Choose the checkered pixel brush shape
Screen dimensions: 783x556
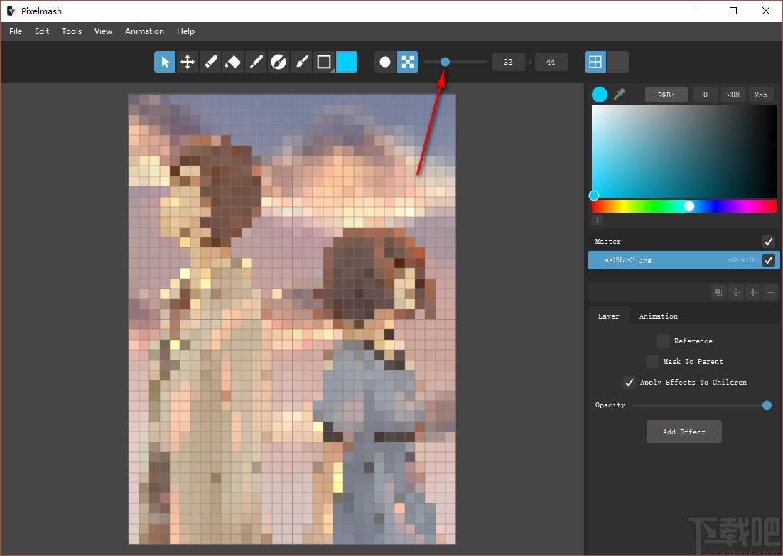407,62
